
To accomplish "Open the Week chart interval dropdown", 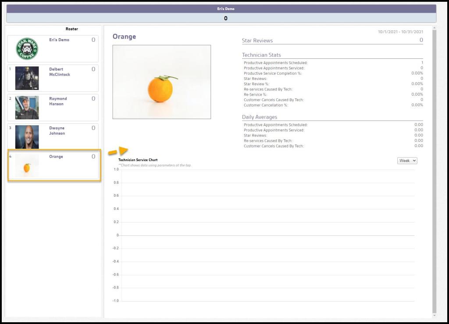I will tap(407, 161).
